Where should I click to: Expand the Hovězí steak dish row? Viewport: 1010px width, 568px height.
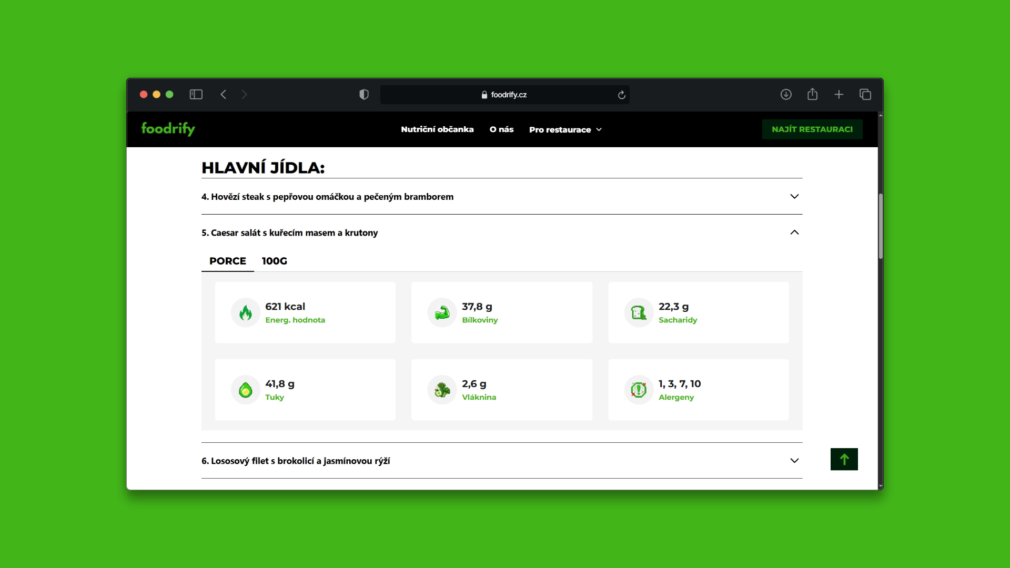pos(501,197)
